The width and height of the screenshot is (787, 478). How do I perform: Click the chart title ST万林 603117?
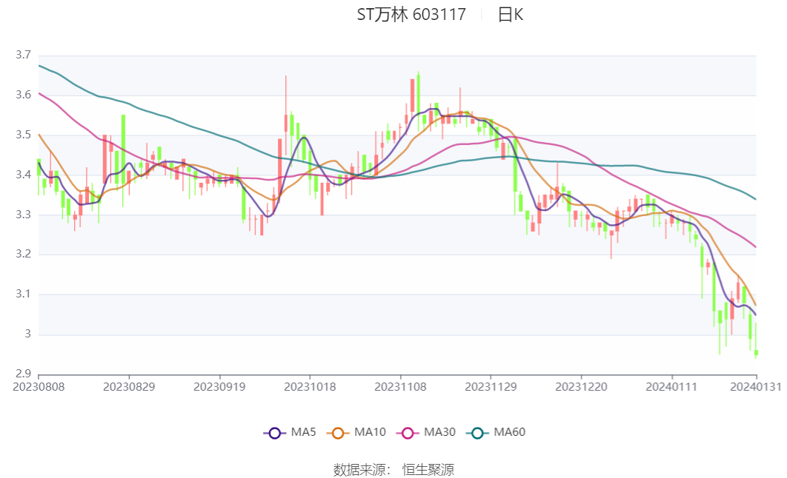[x=411, y=15]
